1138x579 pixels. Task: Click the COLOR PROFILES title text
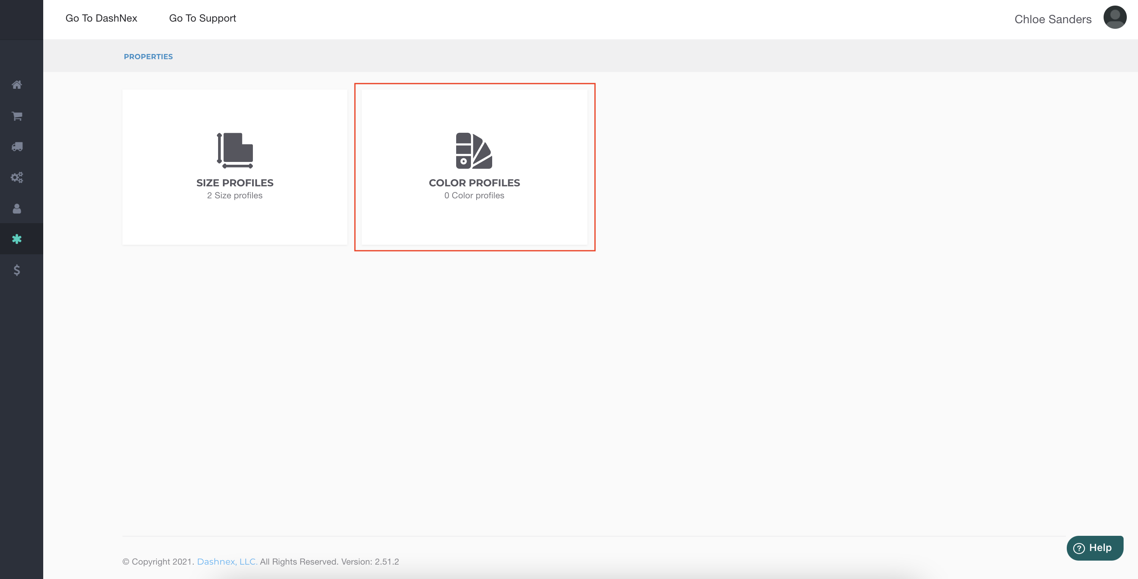tap(474, 183)
